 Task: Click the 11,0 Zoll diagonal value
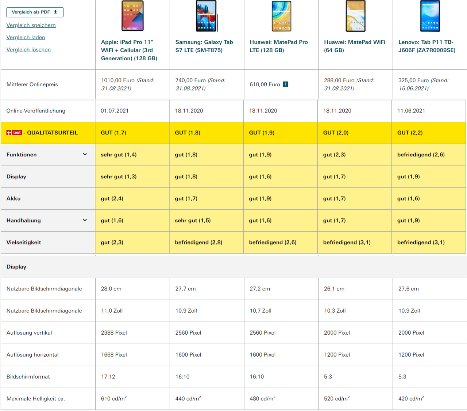coord(112,311)
